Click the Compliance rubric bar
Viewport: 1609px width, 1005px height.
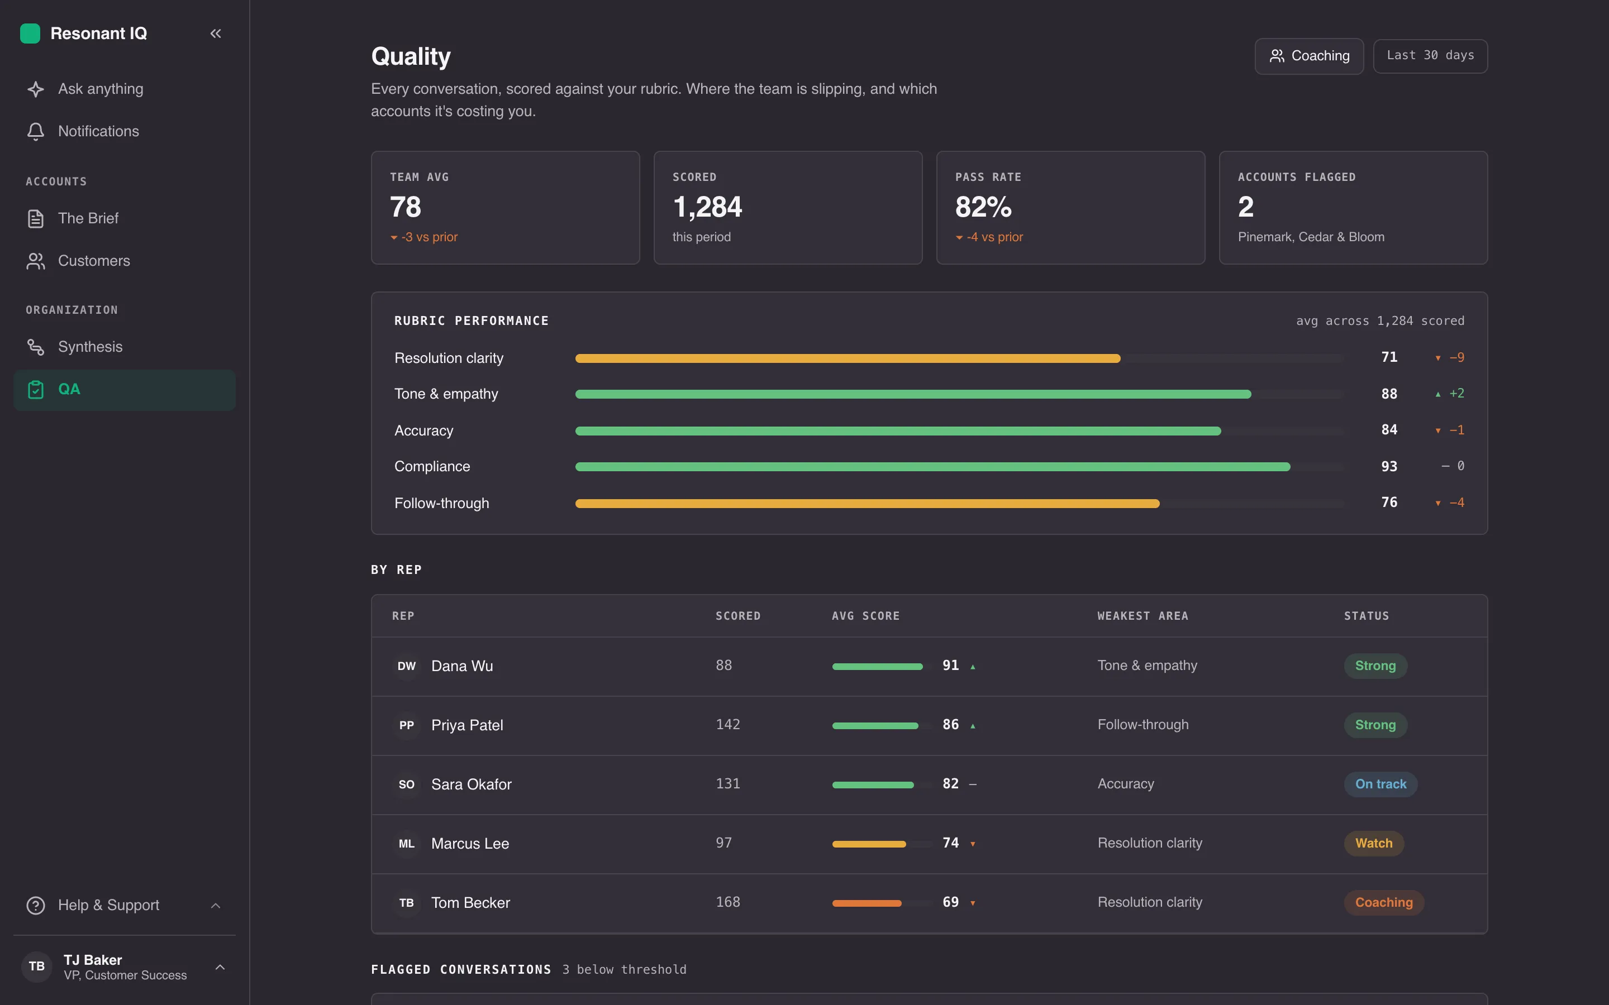(x=959, y=467)
